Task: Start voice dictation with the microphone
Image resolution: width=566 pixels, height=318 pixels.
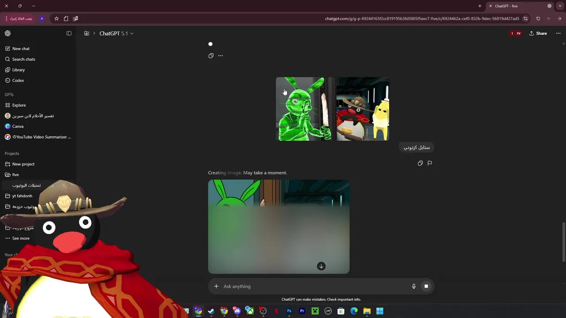Action: click(x=414, y=286)
